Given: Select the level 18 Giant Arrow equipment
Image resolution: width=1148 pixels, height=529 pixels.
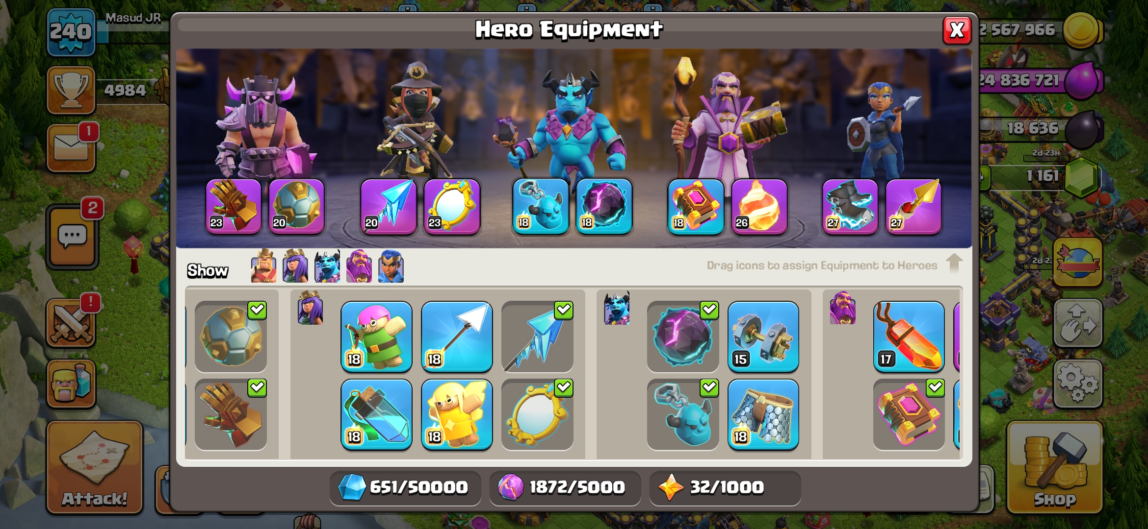Looking at the screenshot, I should (x=457, y=337).
